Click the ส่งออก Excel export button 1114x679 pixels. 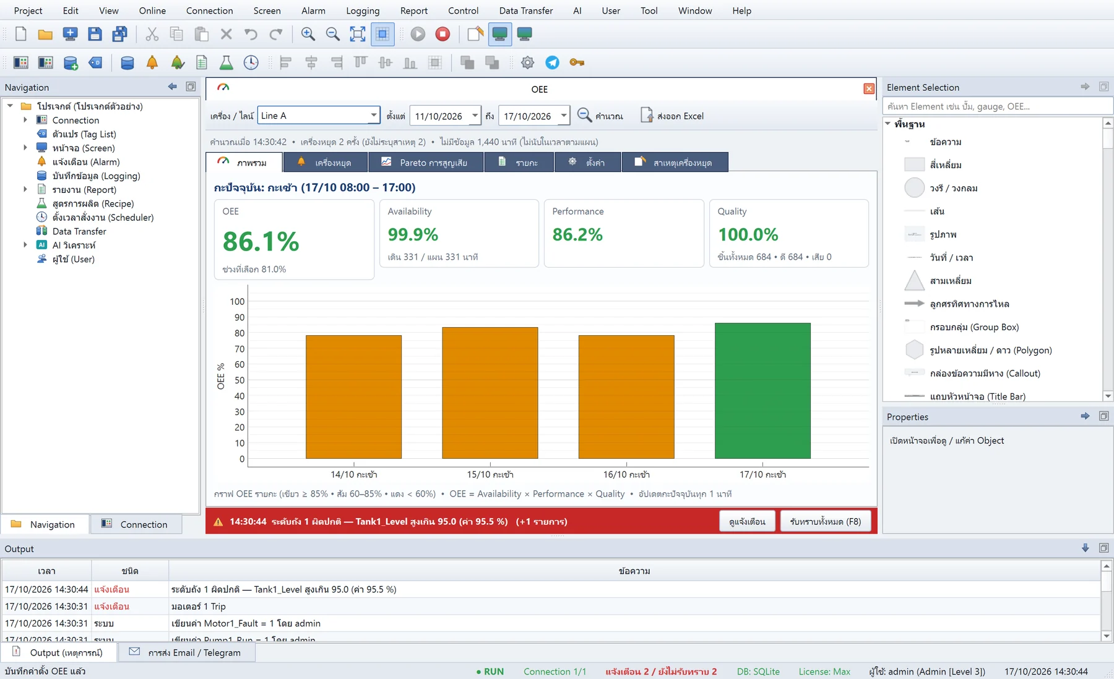pyautogui.click(x=672, y=116)
